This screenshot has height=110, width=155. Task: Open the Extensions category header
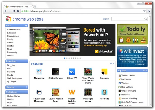[17, 61]
